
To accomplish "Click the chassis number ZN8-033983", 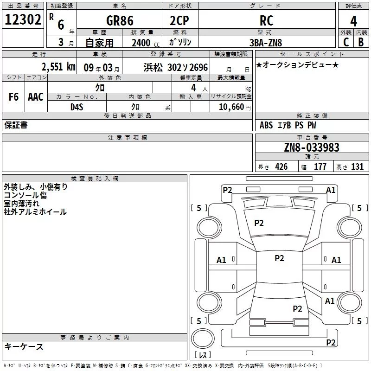I will coord(312,147).
